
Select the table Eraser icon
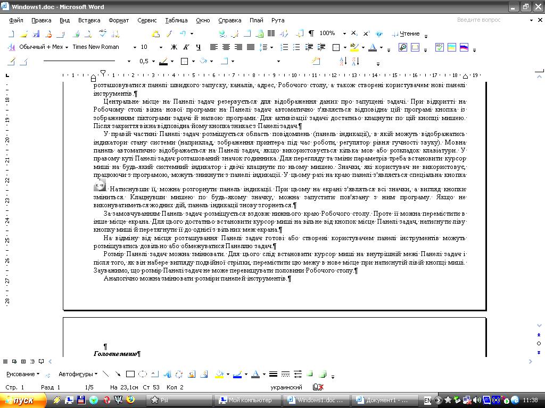pyautogui.click(x=23, y=62)
